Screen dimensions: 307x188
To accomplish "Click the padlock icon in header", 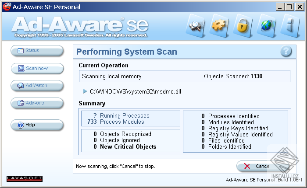I will click(243, 26).
